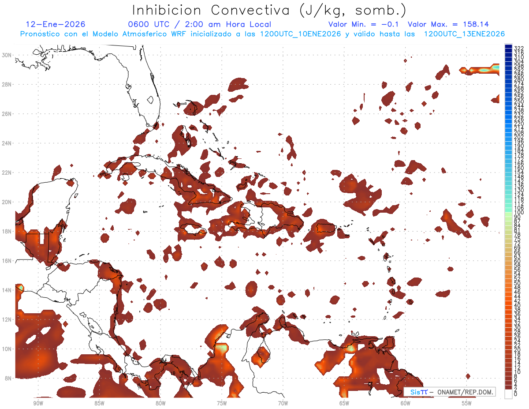Click the white swatch beside 0
Viewport: 529px width, 409px height.
click(508, 394)
